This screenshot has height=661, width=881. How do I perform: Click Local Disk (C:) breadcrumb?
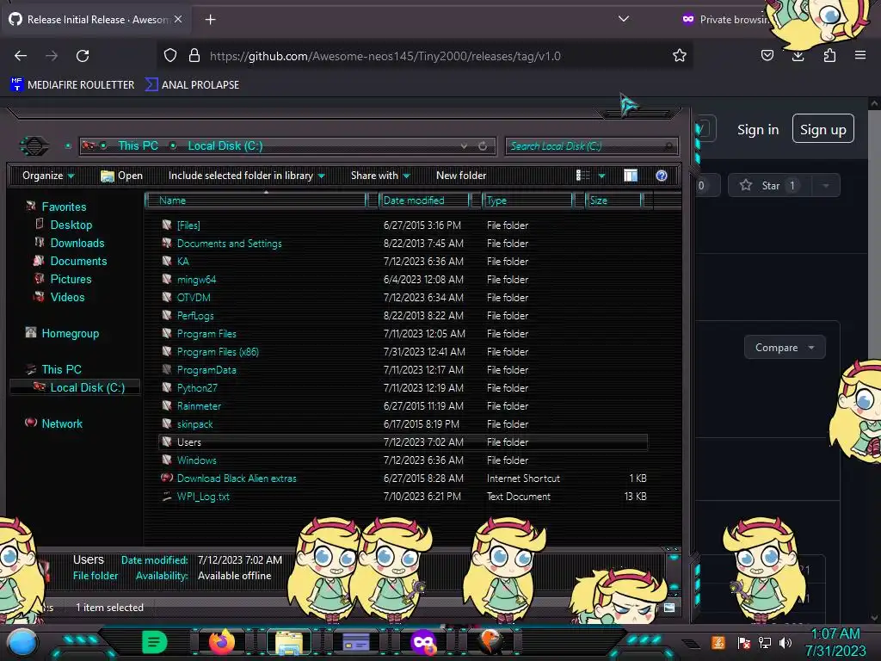coord(225,145)
